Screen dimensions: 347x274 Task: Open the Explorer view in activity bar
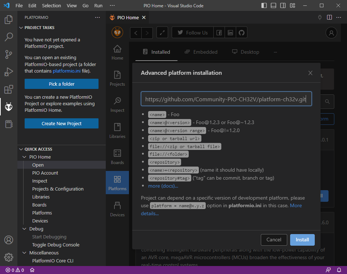pyautogui.click(x=9, y=20)
